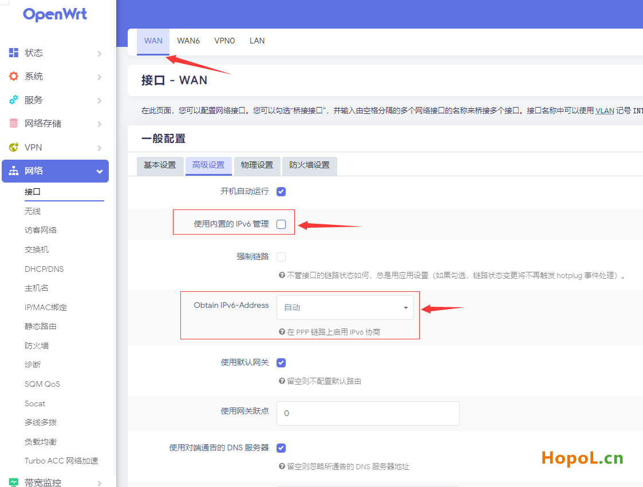Open the 物理设置 tab
The width and height of the screenshot is (643, 487).
(257, 165)
